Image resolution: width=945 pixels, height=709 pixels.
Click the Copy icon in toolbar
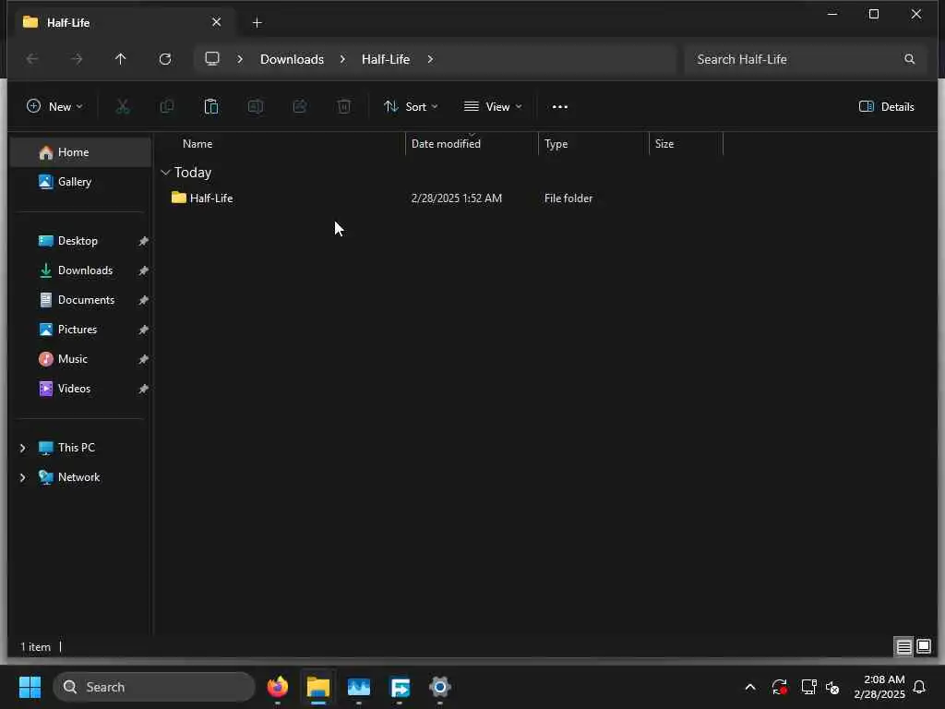167,107
